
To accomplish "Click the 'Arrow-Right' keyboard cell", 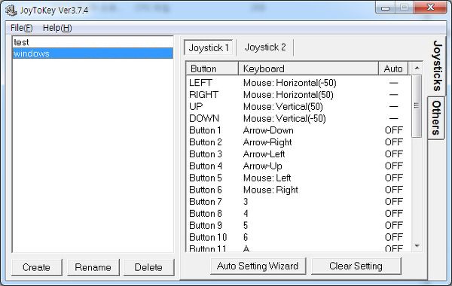I will 267,142.
